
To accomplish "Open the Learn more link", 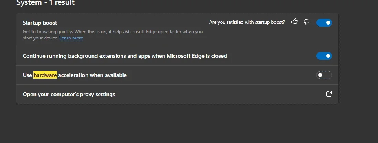I will (x=71, y=38).
